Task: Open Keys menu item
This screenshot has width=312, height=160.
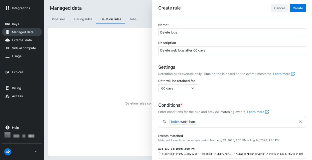Action: point(22,24)
